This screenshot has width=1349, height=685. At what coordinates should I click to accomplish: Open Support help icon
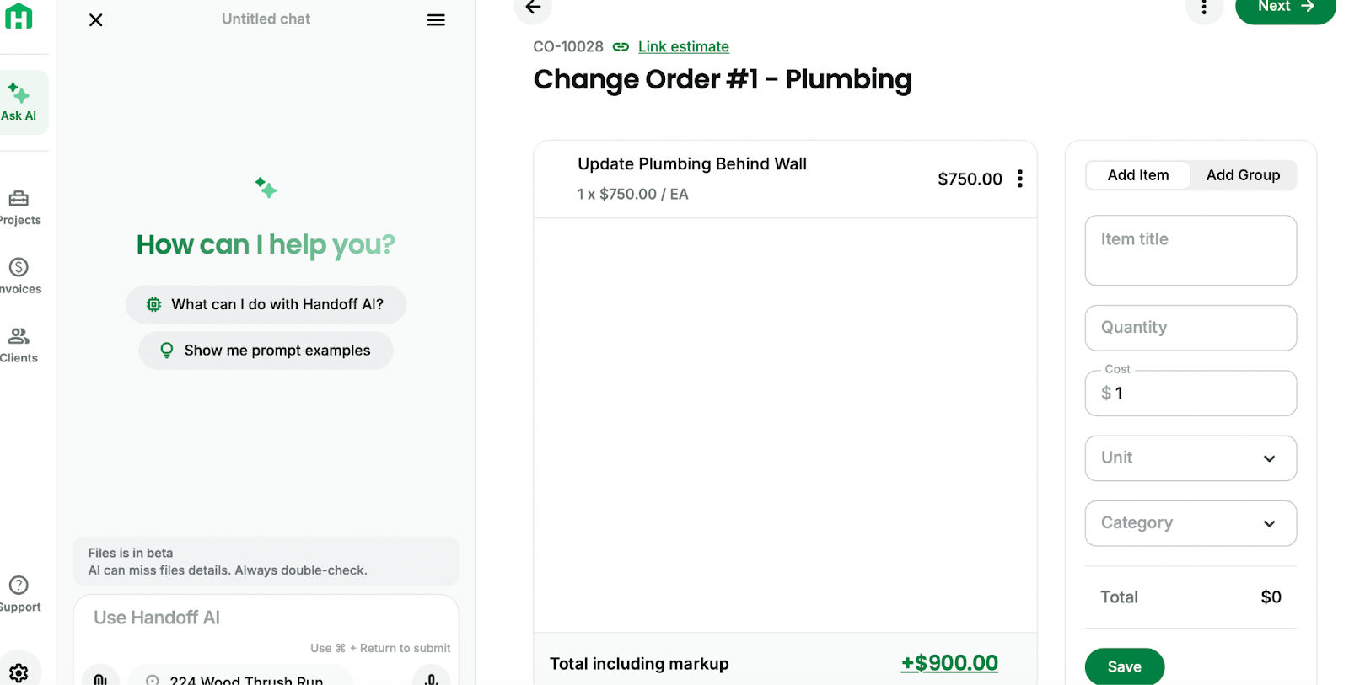click(19, 593)
